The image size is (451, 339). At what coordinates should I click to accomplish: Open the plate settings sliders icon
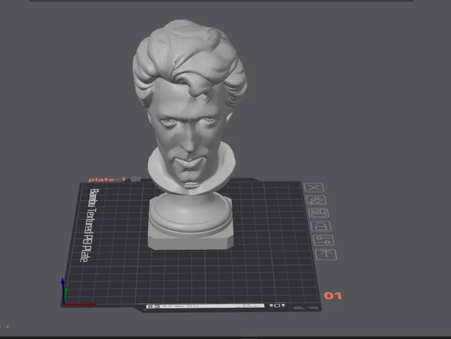click(x=323, y=240)
